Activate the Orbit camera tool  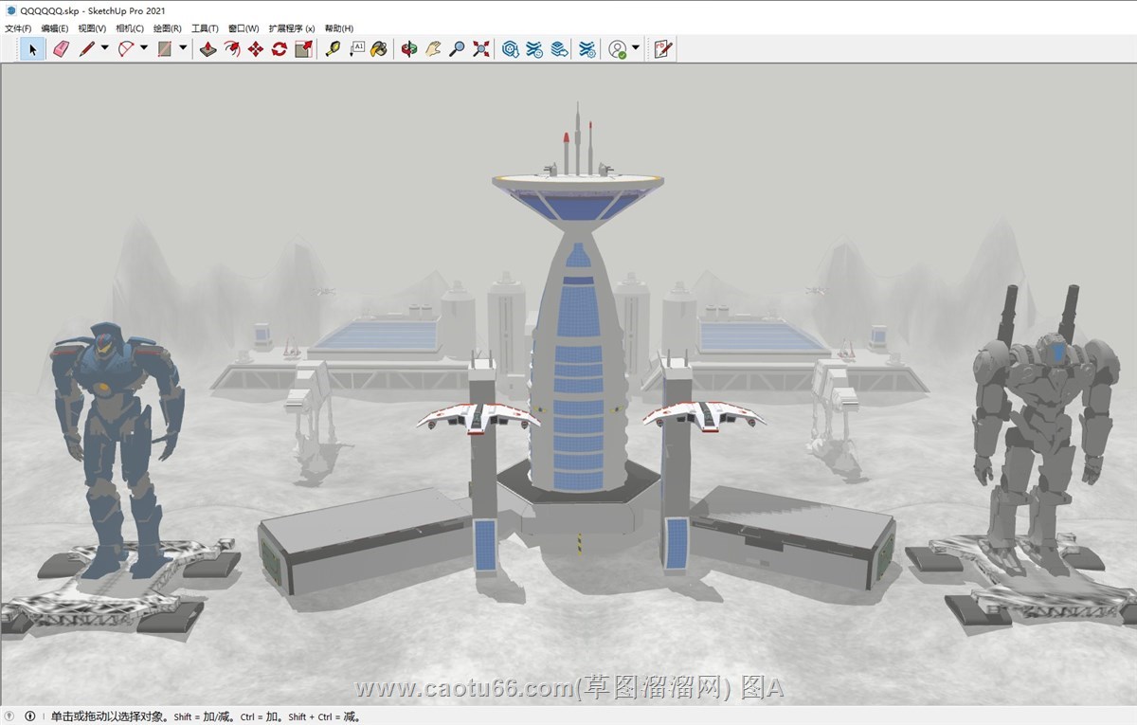pos(408,49)
